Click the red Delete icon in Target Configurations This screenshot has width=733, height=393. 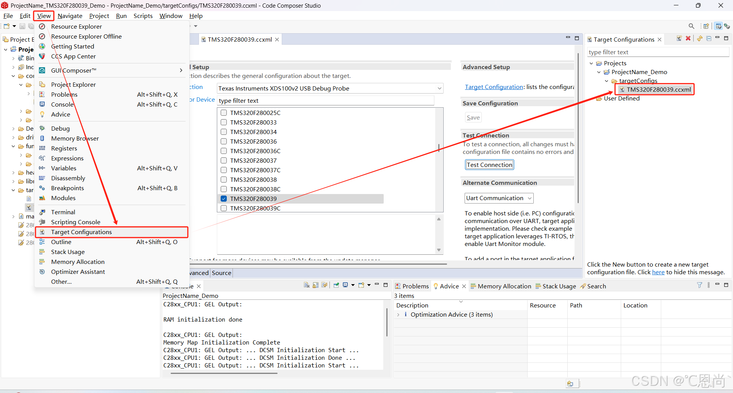pos(688,39)
